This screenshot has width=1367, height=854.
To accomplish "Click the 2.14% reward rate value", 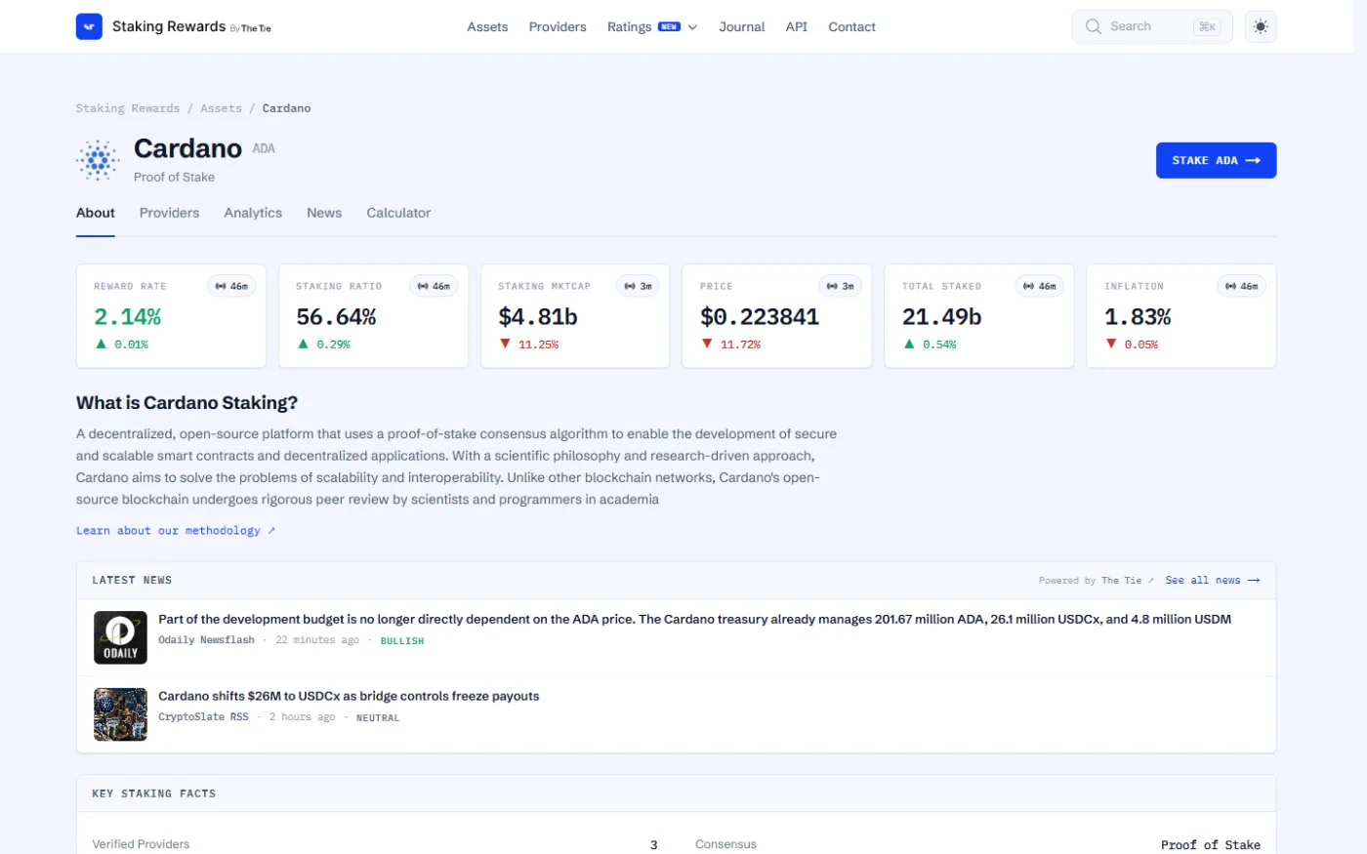I will [128, 317].
